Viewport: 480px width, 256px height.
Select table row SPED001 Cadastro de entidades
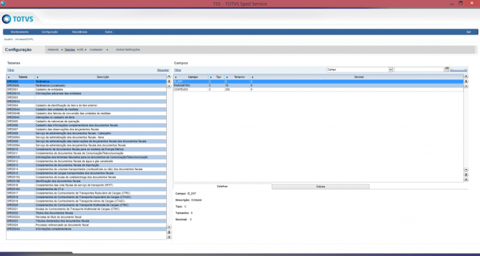coord(86,89)
